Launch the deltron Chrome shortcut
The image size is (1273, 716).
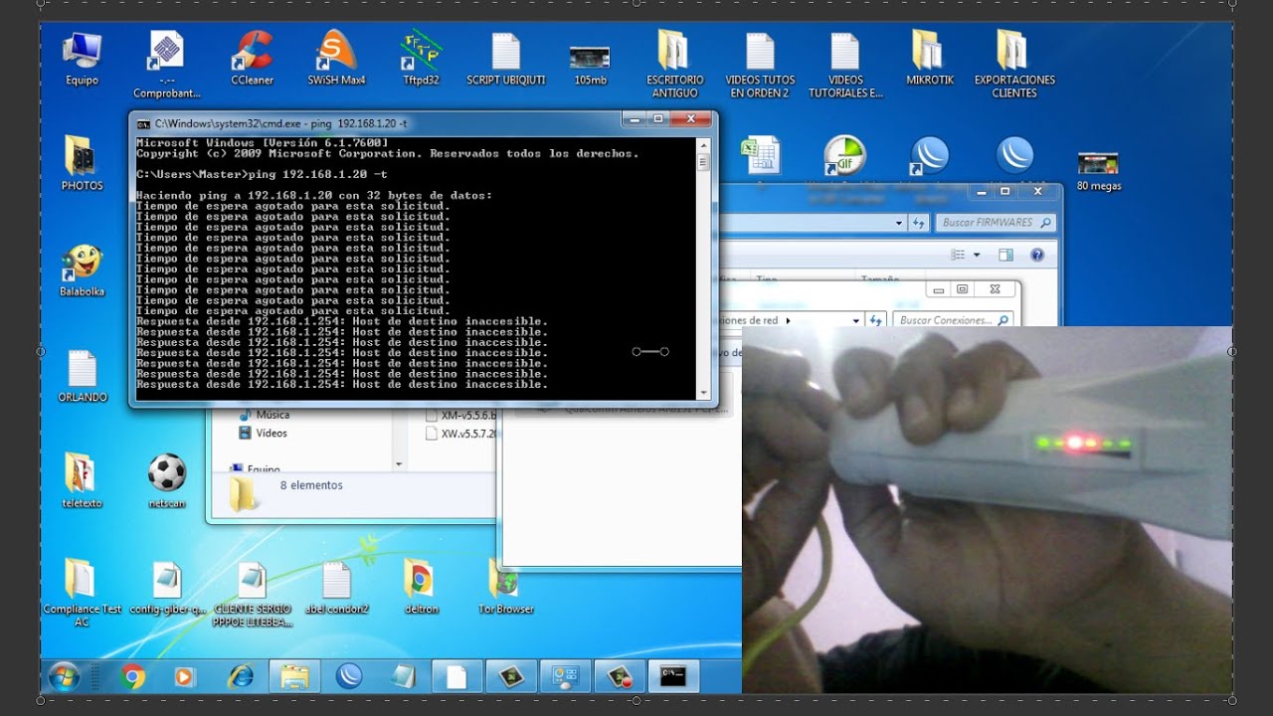[x=421, y=587]
